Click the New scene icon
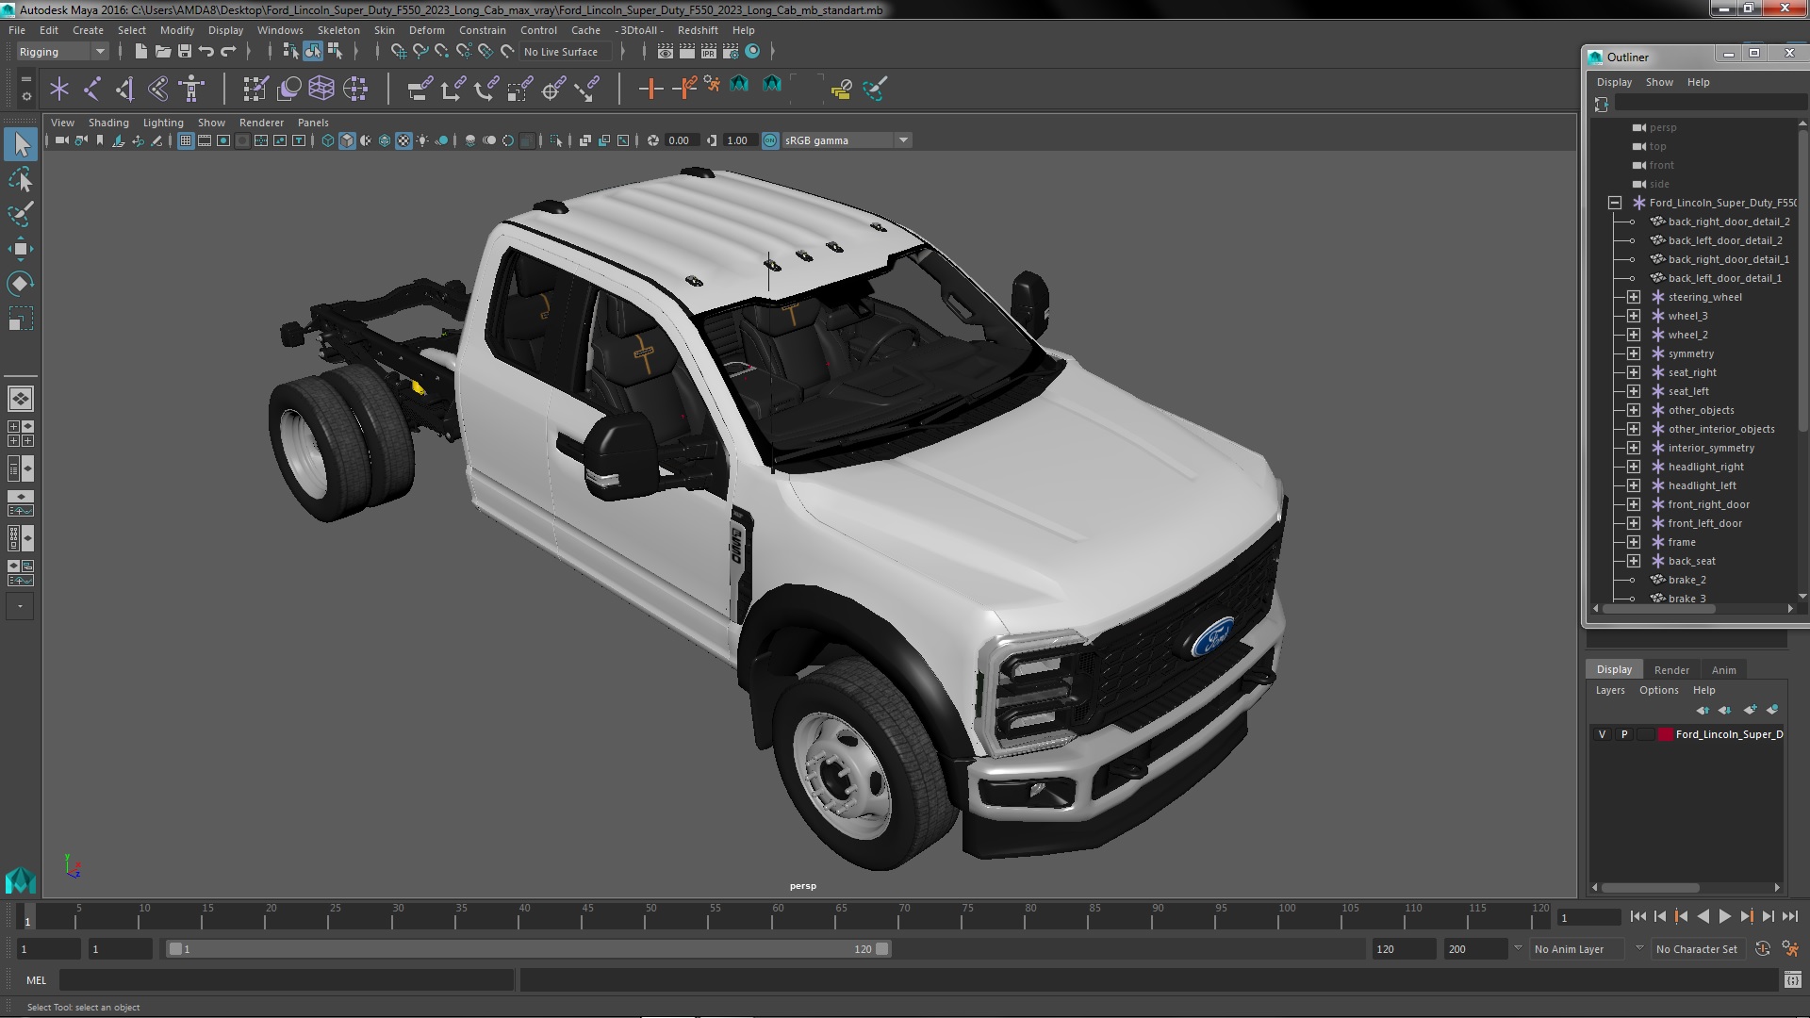Viewport: 1810px width, 1018px height. (x=140, y=52)
